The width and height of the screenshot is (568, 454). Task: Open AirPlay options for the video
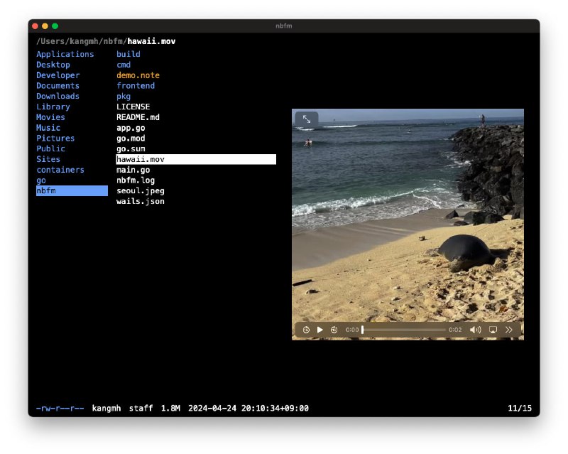point(493,330)
